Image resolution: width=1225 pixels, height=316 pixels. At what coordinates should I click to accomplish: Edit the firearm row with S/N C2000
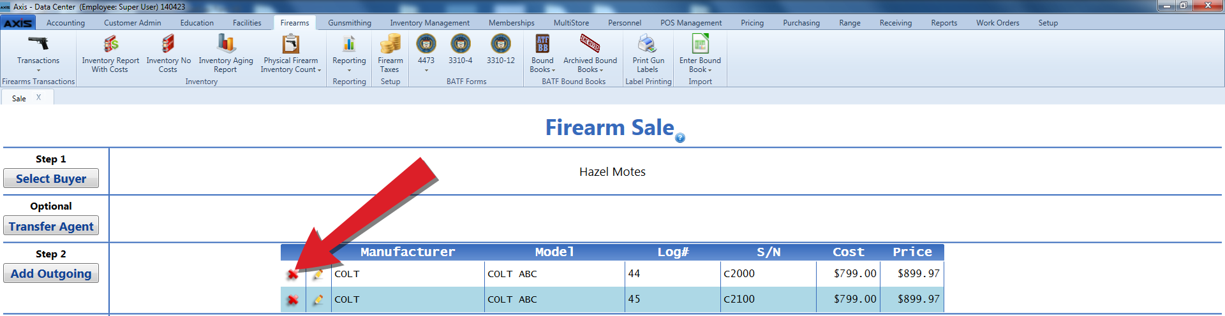click(318, 275)
